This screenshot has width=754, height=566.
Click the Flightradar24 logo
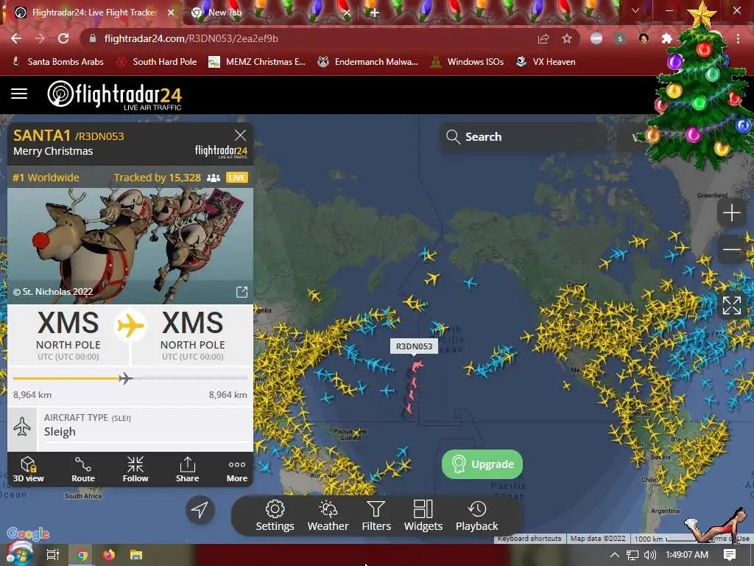click(x=114, y=95)
